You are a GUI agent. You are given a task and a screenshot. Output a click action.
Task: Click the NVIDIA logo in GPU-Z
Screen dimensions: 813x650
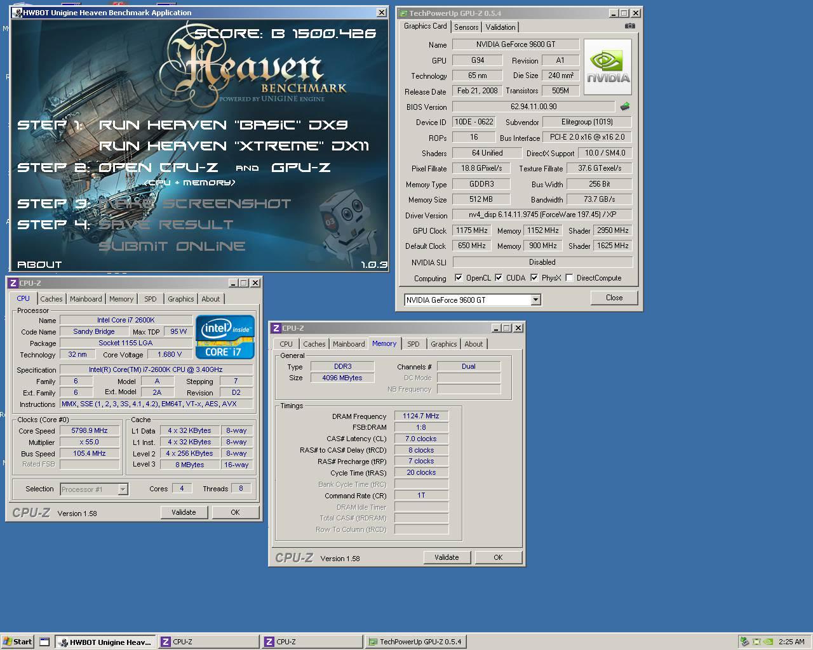(x=608, y=67)
